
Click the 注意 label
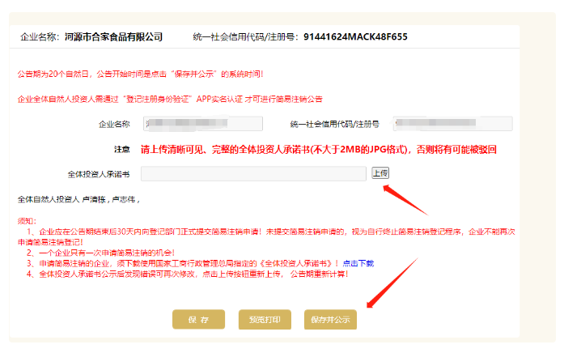(x=122, y=150)
